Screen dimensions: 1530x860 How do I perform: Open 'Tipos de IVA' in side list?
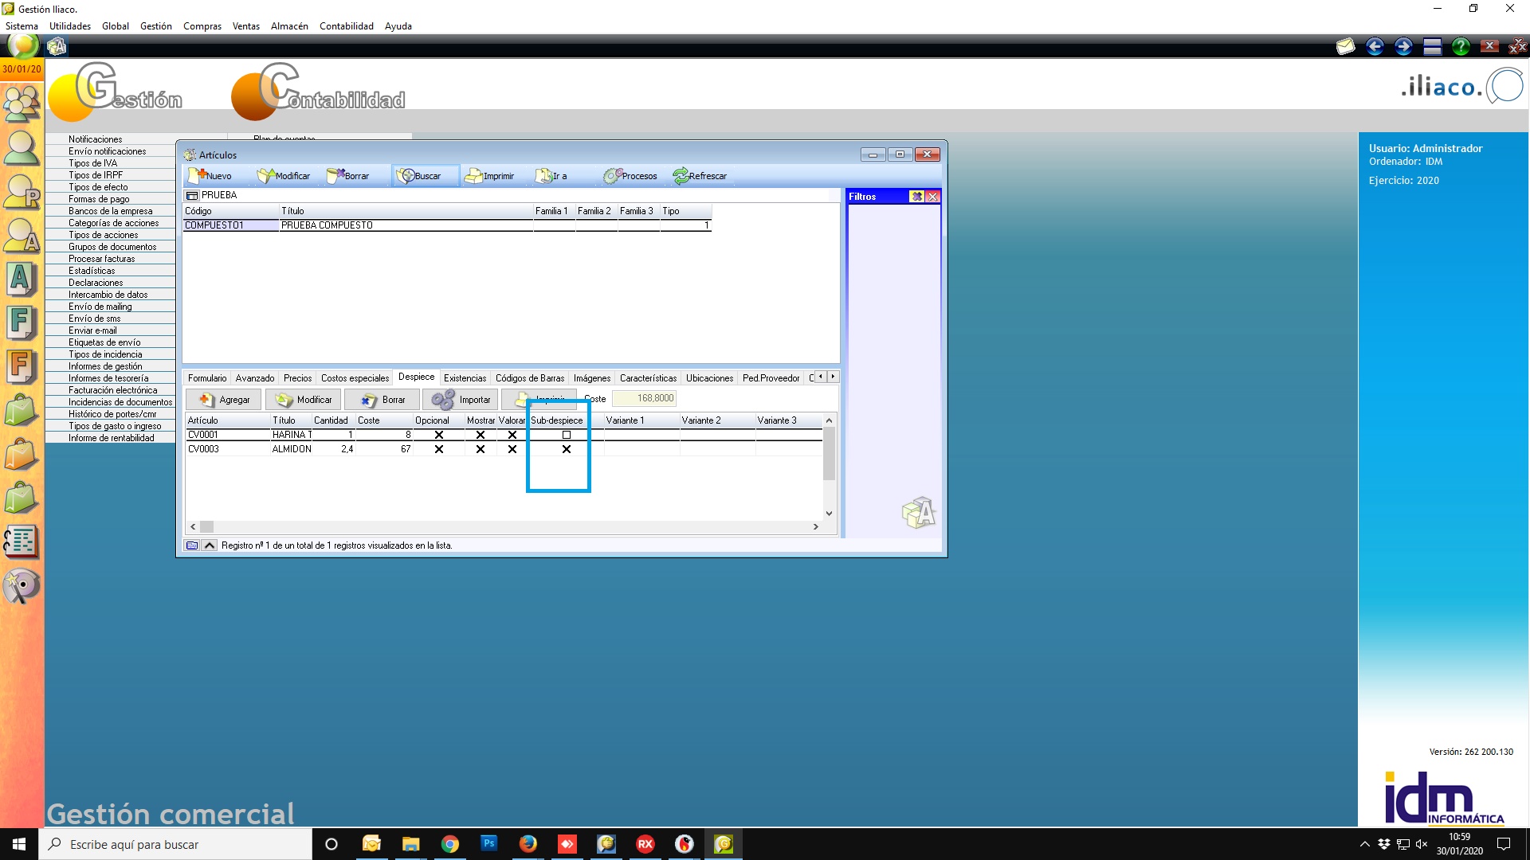92,163
